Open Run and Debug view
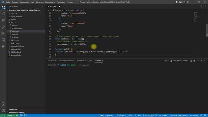Screen dimensions: 208x117 [3, 27]
